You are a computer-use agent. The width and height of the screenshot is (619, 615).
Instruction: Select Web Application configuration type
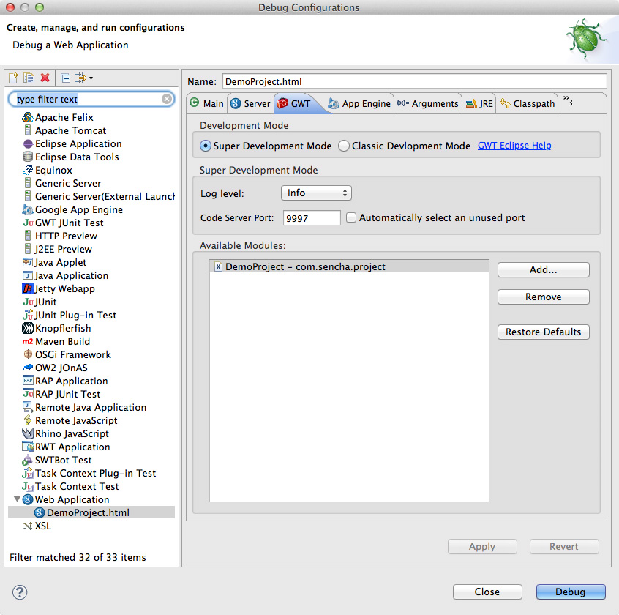coord(72,499)
